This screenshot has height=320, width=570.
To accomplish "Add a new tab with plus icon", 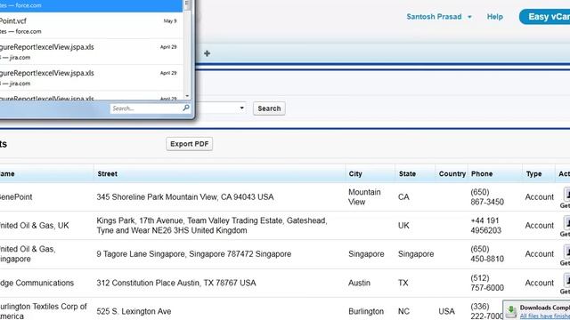I will (x=207, y=53).
